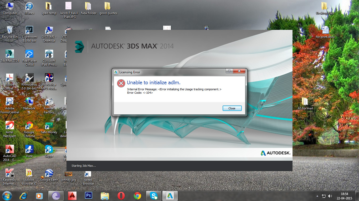Select the 'Unable to initialize adlm.' heading text
The height and width of the screenshot is (201, 359).
(153, 83)
